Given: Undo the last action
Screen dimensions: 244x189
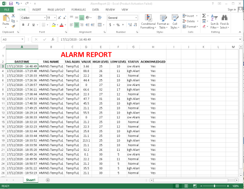Looking at the screenshot, I should (x=18, y=3).
